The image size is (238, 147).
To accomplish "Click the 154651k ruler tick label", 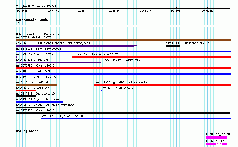I will [x=176, y=11].
